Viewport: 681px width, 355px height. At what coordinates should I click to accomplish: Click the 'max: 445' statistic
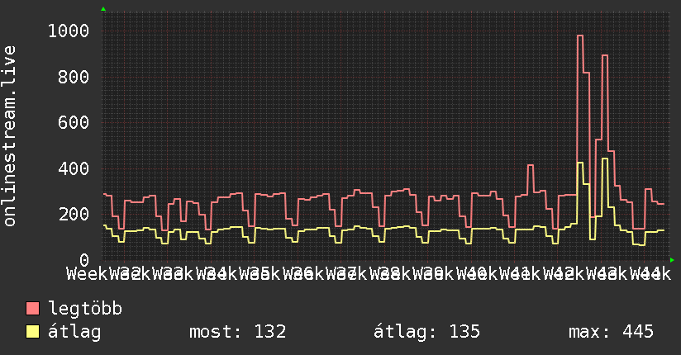point(611,332)
